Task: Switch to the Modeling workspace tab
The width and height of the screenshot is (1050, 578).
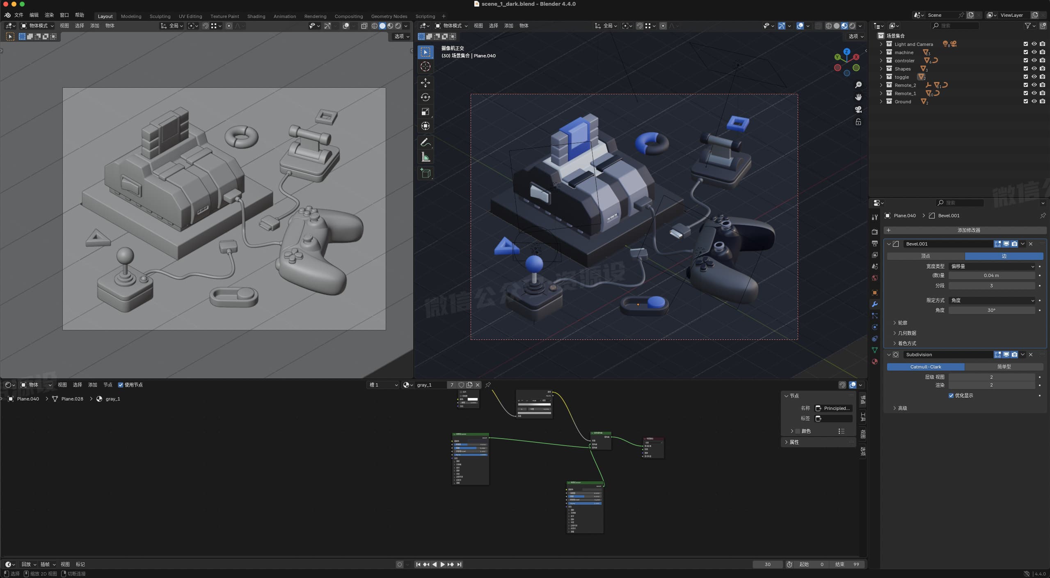Action: pos(131,16)
